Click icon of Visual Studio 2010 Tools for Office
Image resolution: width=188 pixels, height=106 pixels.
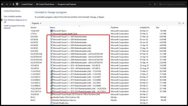(x=52, y=94)
